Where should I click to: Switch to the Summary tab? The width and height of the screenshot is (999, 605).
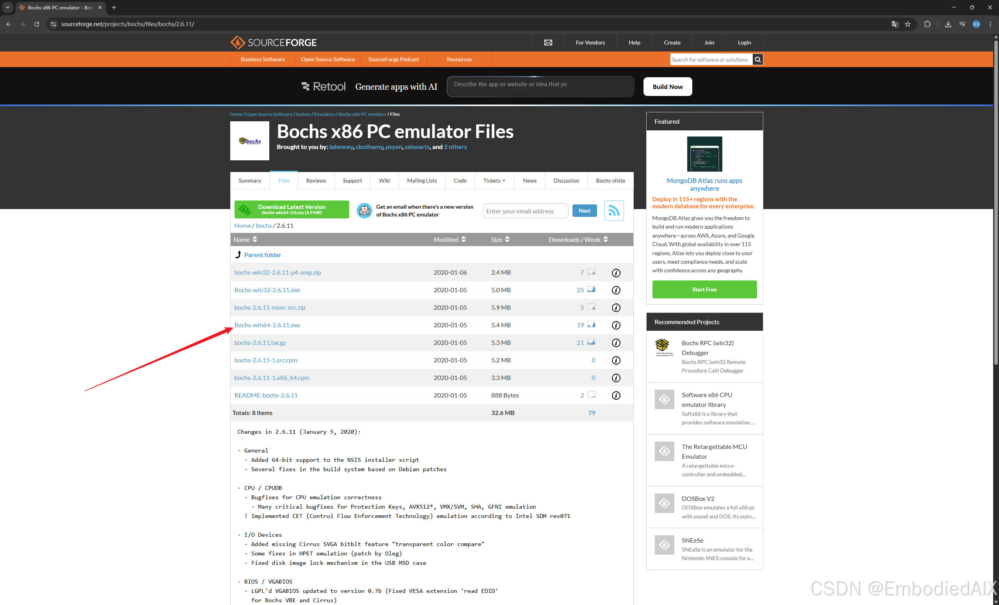pos(250,181)
